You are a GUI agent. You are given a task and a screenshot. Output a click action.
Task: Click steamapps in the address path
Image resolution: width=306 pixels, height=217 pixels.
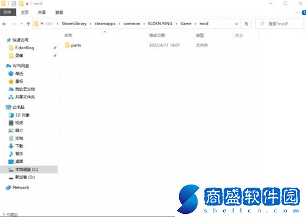[x=105, y=24]
